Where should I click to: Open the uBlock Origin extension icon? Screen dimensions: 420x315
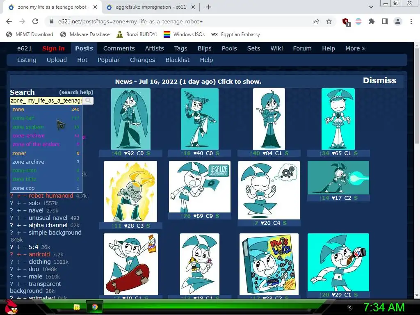coord(346,22)
